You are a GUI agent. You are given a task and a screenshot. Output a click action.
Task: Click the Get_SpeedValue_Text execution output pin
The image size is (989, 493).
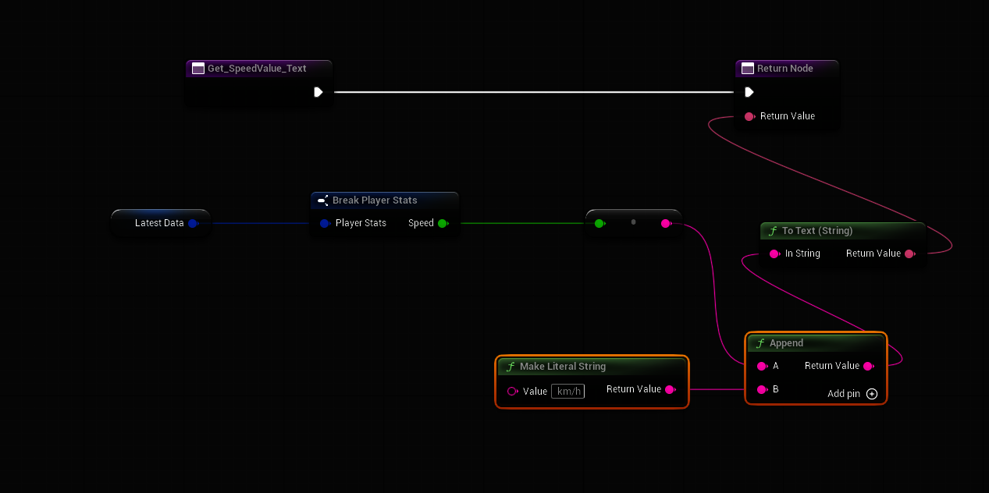(x=318, y=92)
